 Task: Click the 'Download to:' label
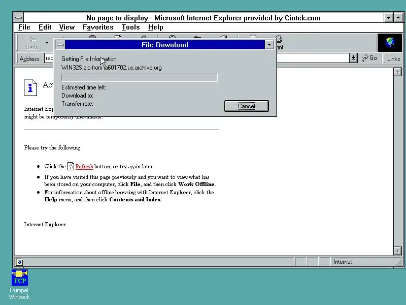click(77, 96)
